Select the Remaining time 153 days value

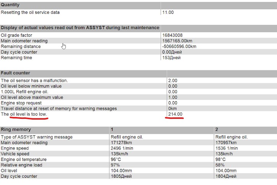tap(171, 58)
